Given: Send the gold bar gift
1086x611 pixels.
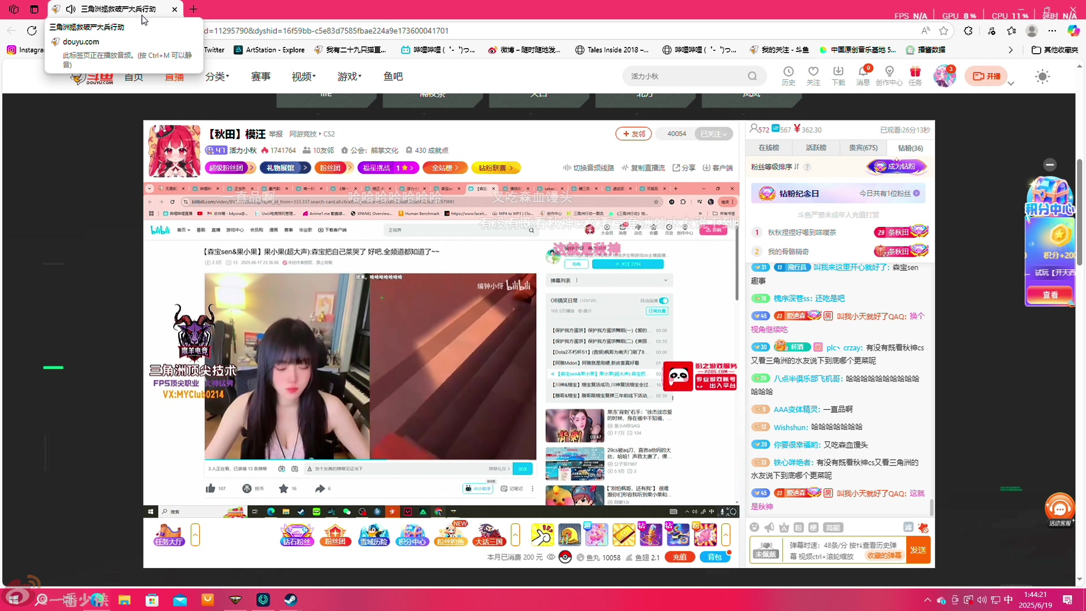Looking at the screenshot, I should pos(624,535).
